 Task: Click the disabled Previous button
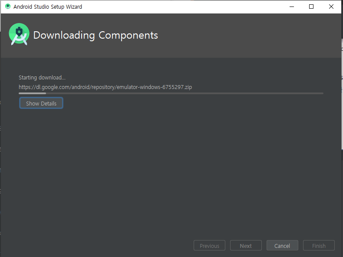point(209,245)
